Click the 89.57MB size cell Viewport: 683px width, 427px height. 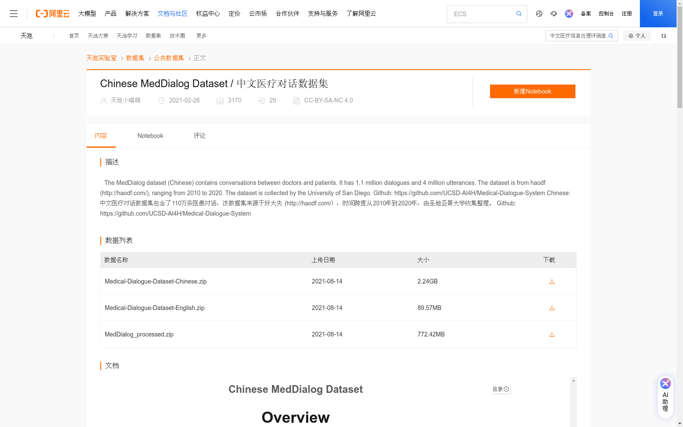click(x=429, y=308)
